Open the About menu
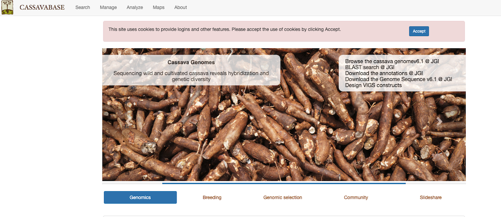The image size is (501, 217). (180, 7)
